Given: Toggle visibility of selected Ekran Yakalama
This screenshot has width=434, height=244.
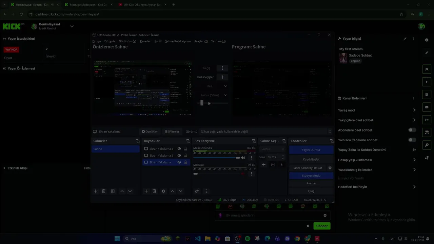Looking at the screenshot, I should coord(179,162).
